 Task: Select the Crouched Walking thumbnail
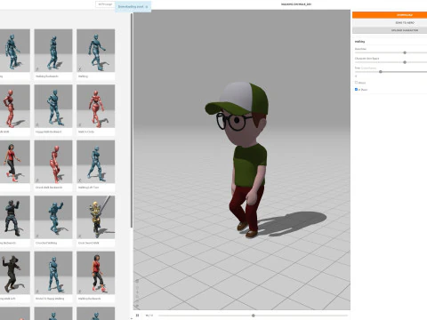(x=53, y=217)
